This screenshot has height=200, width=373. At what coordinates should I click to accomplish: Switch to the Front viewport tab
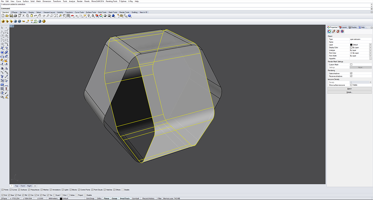pyautogui.click(x=23, y=186)
